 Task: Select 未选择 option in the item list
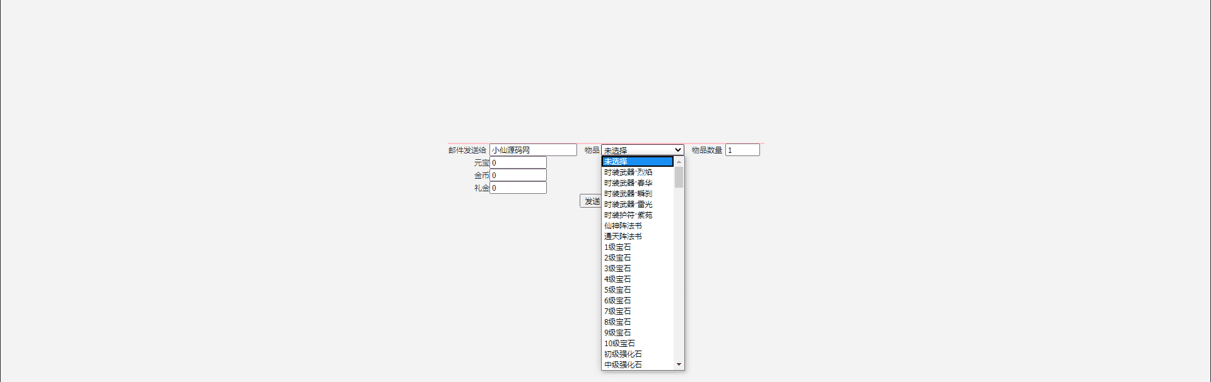(638, 162)
